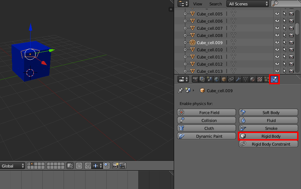
Task: Open the outliner editor type selector
Action: coord(183,4)
